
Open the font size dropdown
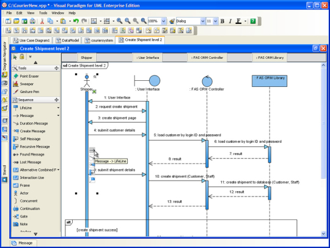pyautogui.click(x=215, y=21)
